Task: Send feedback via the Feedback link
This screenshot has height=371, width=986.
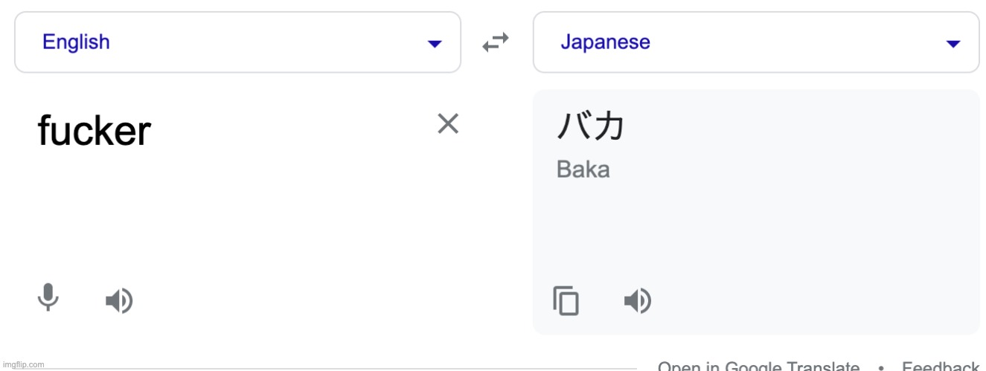Action: click(x=940, y=367)
